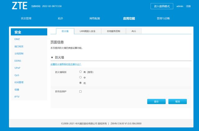
Task: Select the 中 firewall level
Action: point(81,77)
